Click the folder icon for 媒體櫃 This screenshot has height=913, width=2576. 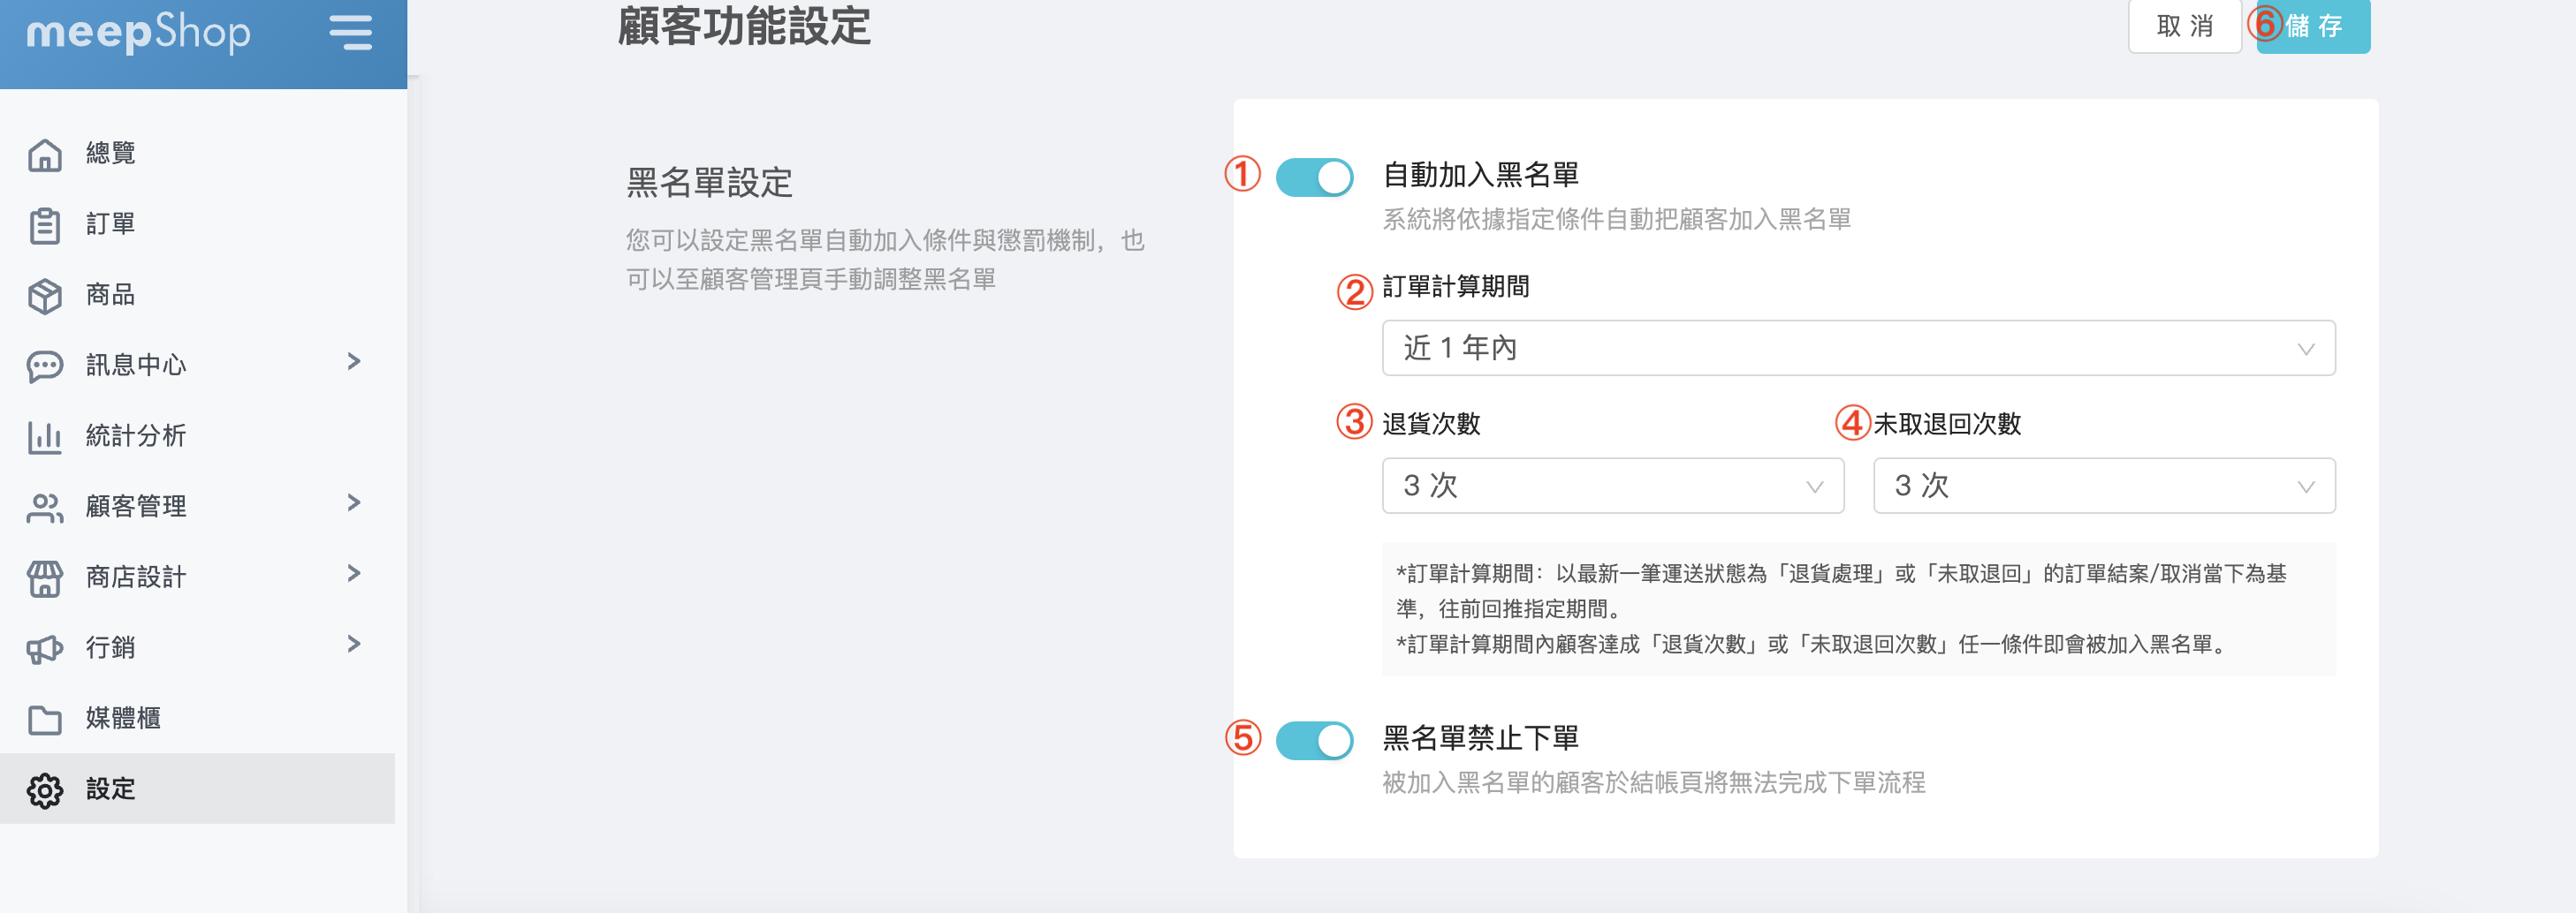[45, 720]
